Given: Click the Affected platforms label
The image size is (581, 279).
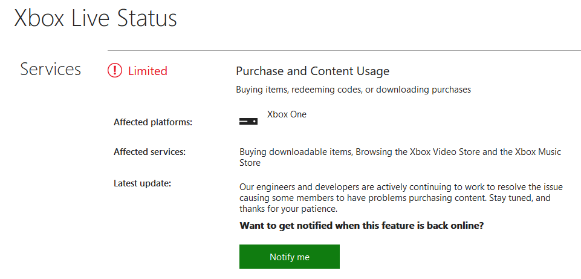Looking at the screenshot, I should pos(153,122).
